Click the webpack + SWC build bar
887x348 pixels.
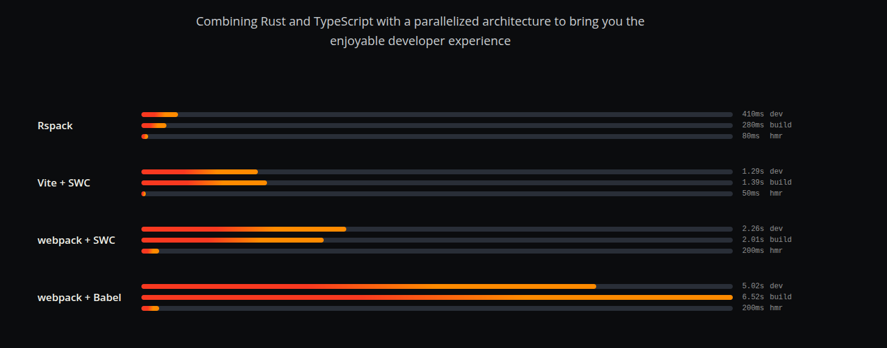pyautogui.click(x=437, y=240)
